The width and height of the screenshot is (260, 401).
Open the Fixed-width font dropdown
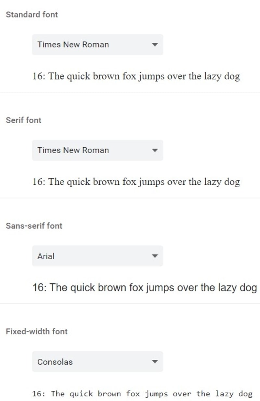click(x=97, y=362)
